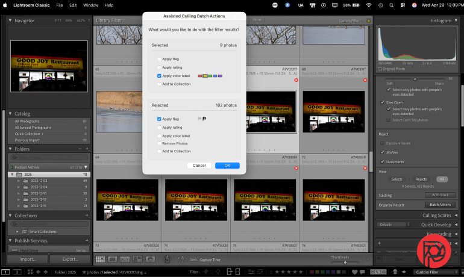Toggle Misfires reject checkbox
This screenshot has height=277, width=464.
click(382, 152)
